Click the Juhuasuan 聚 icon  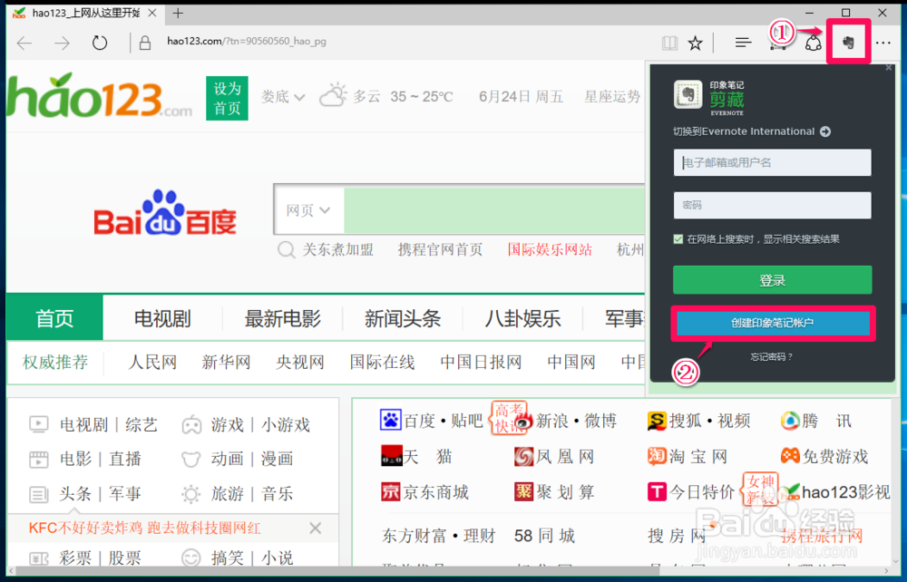(523, 492)
